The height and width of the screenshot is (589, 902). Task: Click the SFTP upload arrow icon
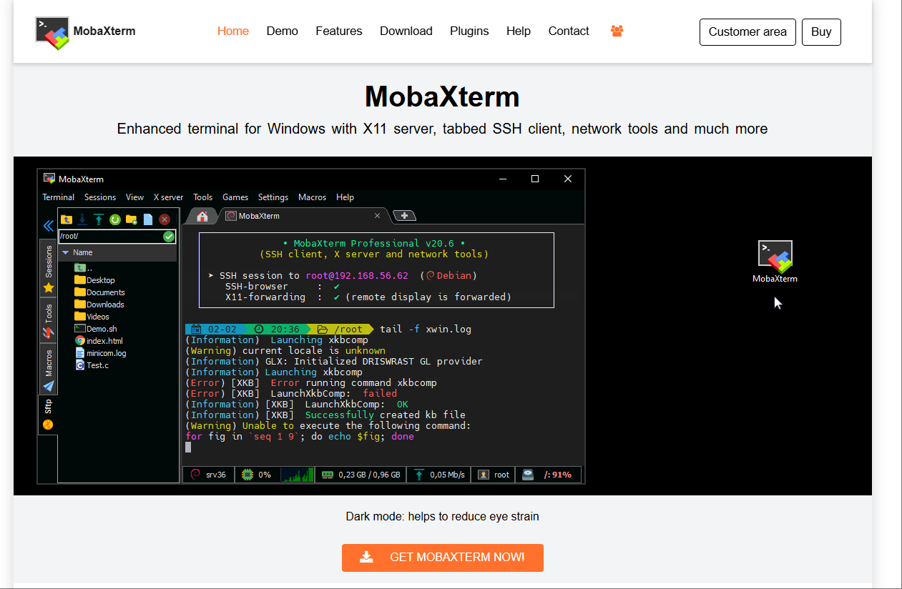[98, 219]
